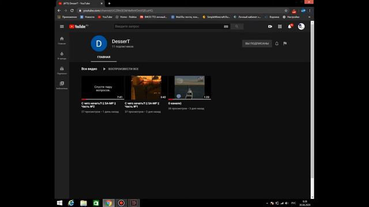Open the Настройки bookmark
Image resolution: width=369 pixels, height=207 pixels.
[x=291, y=17]
